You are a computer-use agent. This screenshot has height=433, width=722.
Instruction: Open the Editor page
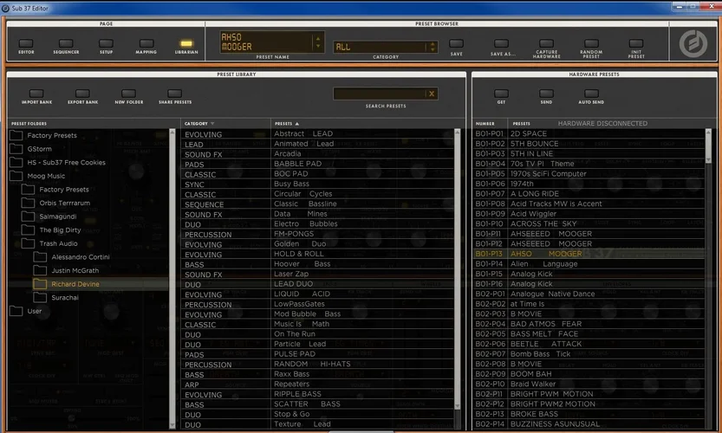coord(26,43)
